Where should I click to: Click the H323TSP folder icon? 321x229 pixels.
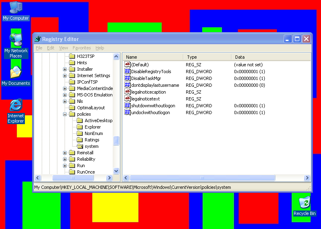(x=72, y=56)
